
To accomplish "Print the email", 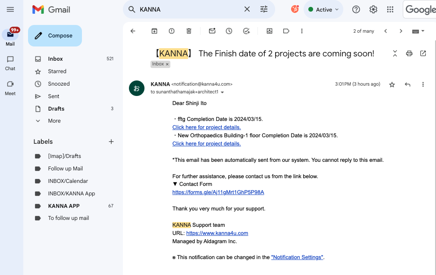I will pyautogui.click(x=409, y=53).
